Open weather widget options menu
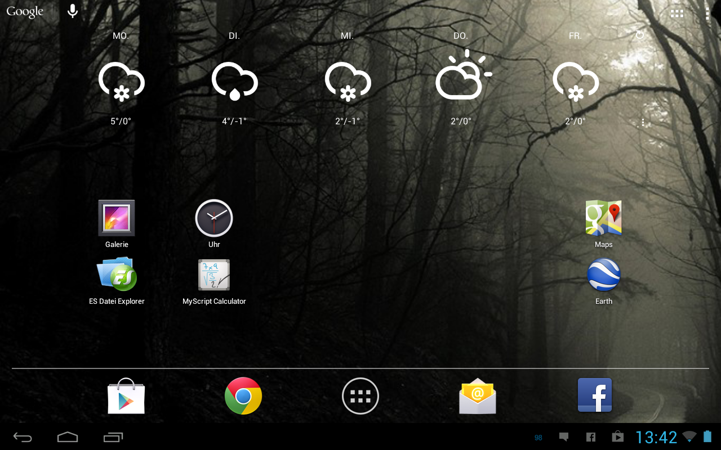Viewport: 721px width, 450px height. click(643, 122)
